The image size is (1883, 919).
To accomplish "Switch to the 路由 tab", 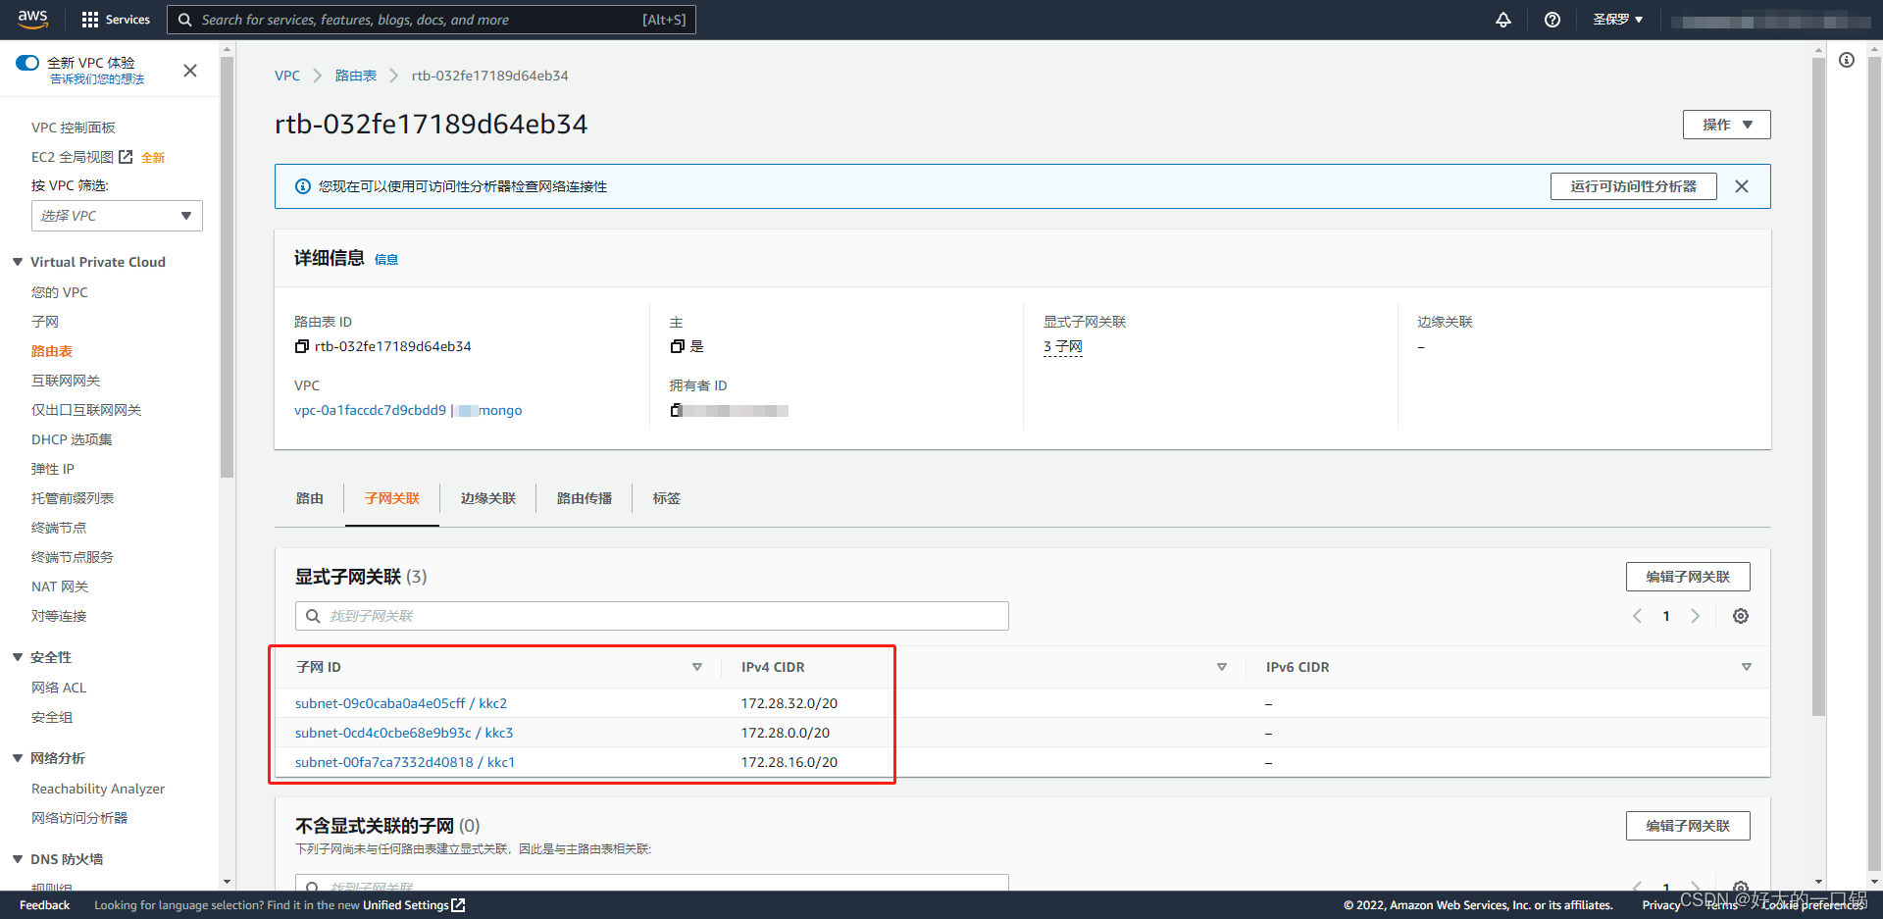I will pos(309,498).
